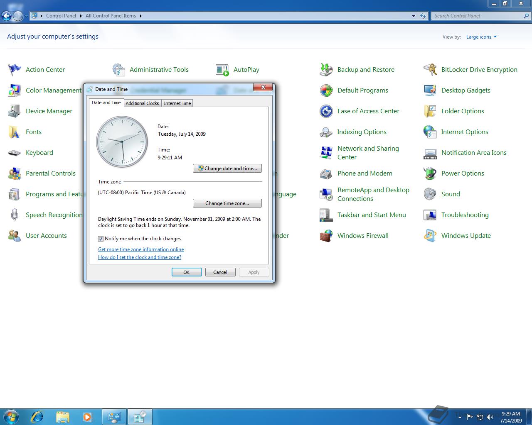Open the Fonts folder icon
Image resolution: width=532 pixels, height=425 pixels.
click(x=15, y=132)
